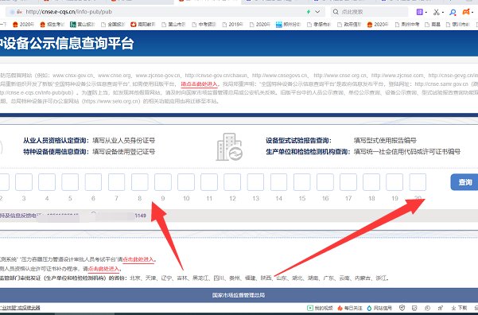Screen dimensions: 478x315
Task: Click input box number 10
Action: (x=186, y=182)
